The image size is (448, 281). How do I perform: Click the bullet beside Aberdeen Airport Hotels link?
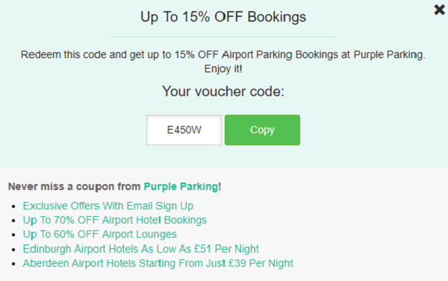[13, 264]
